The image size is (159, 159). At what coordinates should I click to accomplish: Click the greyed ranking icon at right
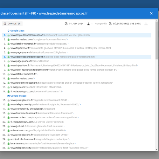coord(146,24)
